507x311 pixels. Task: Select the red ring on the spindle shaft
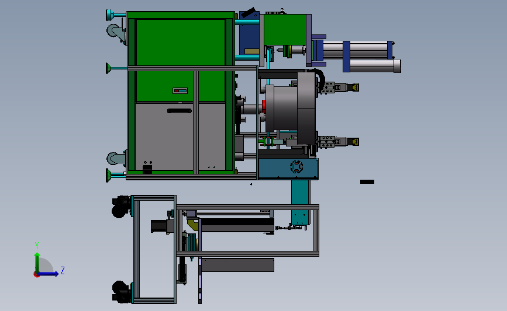pos(264,107)
